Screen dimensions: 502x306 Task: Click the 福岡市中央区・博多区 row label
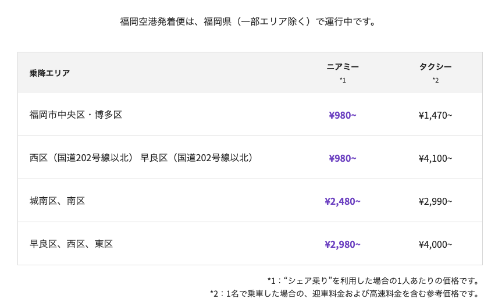[76, 115]
